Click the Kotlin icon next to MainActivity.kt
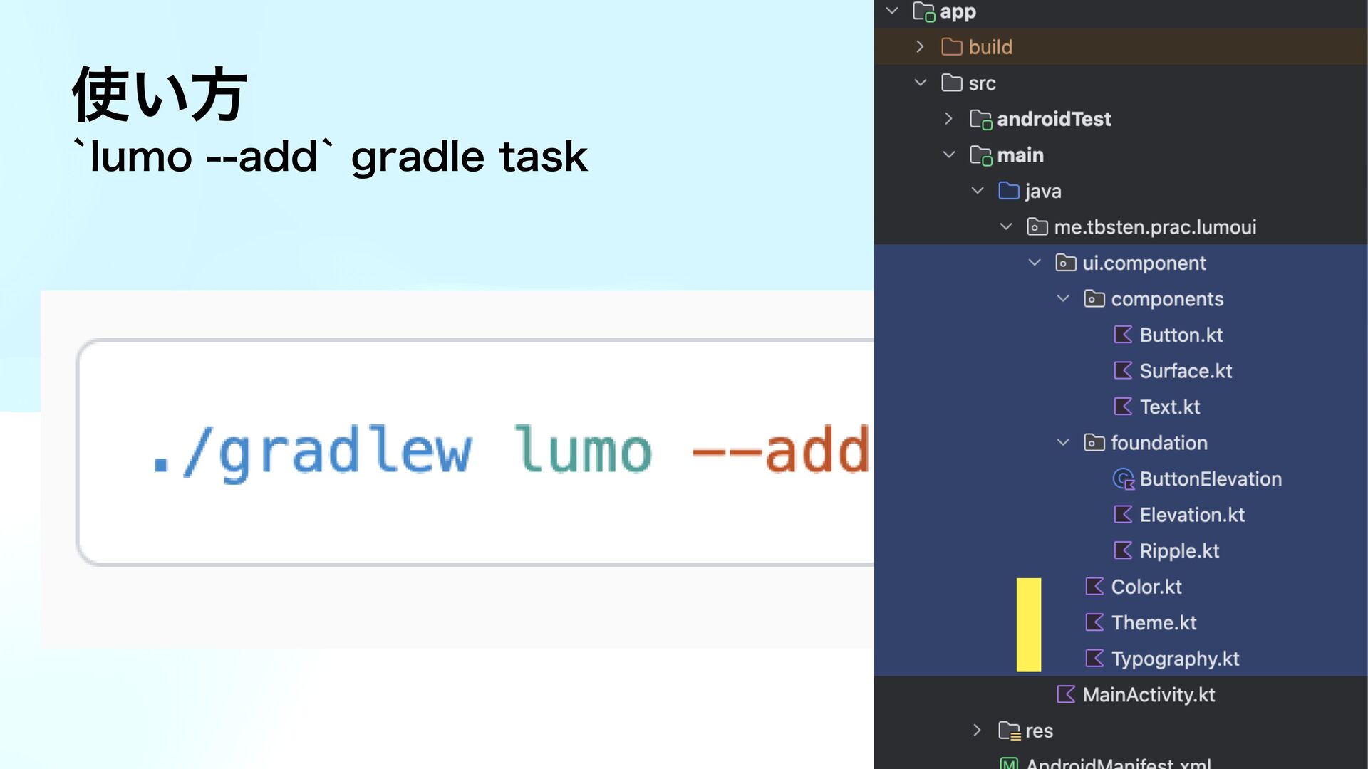Screen dimensions: 1368x769 1066,694
